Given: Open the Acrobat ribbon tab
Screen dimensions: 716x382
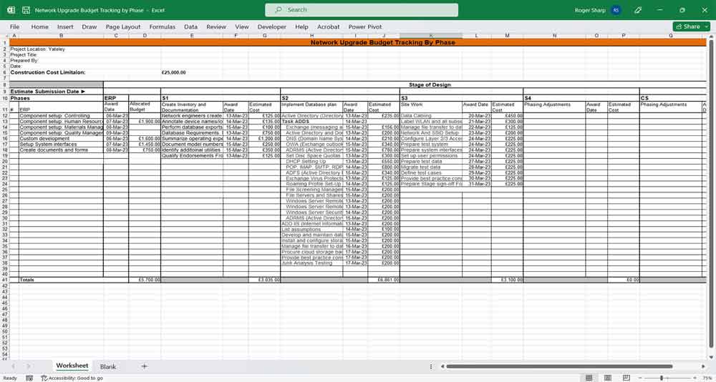Looking at the screenshot, I should click(x=329, y=27).
